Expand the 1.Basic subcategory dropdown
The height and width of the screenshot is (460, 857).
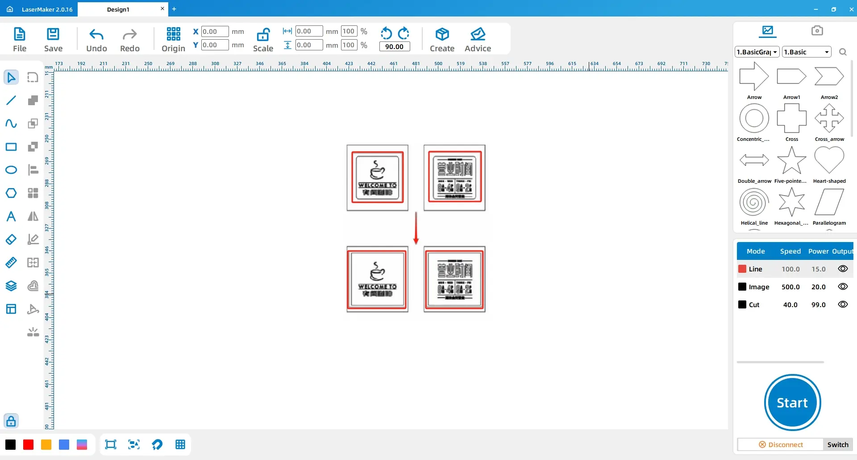pos(807,52)
